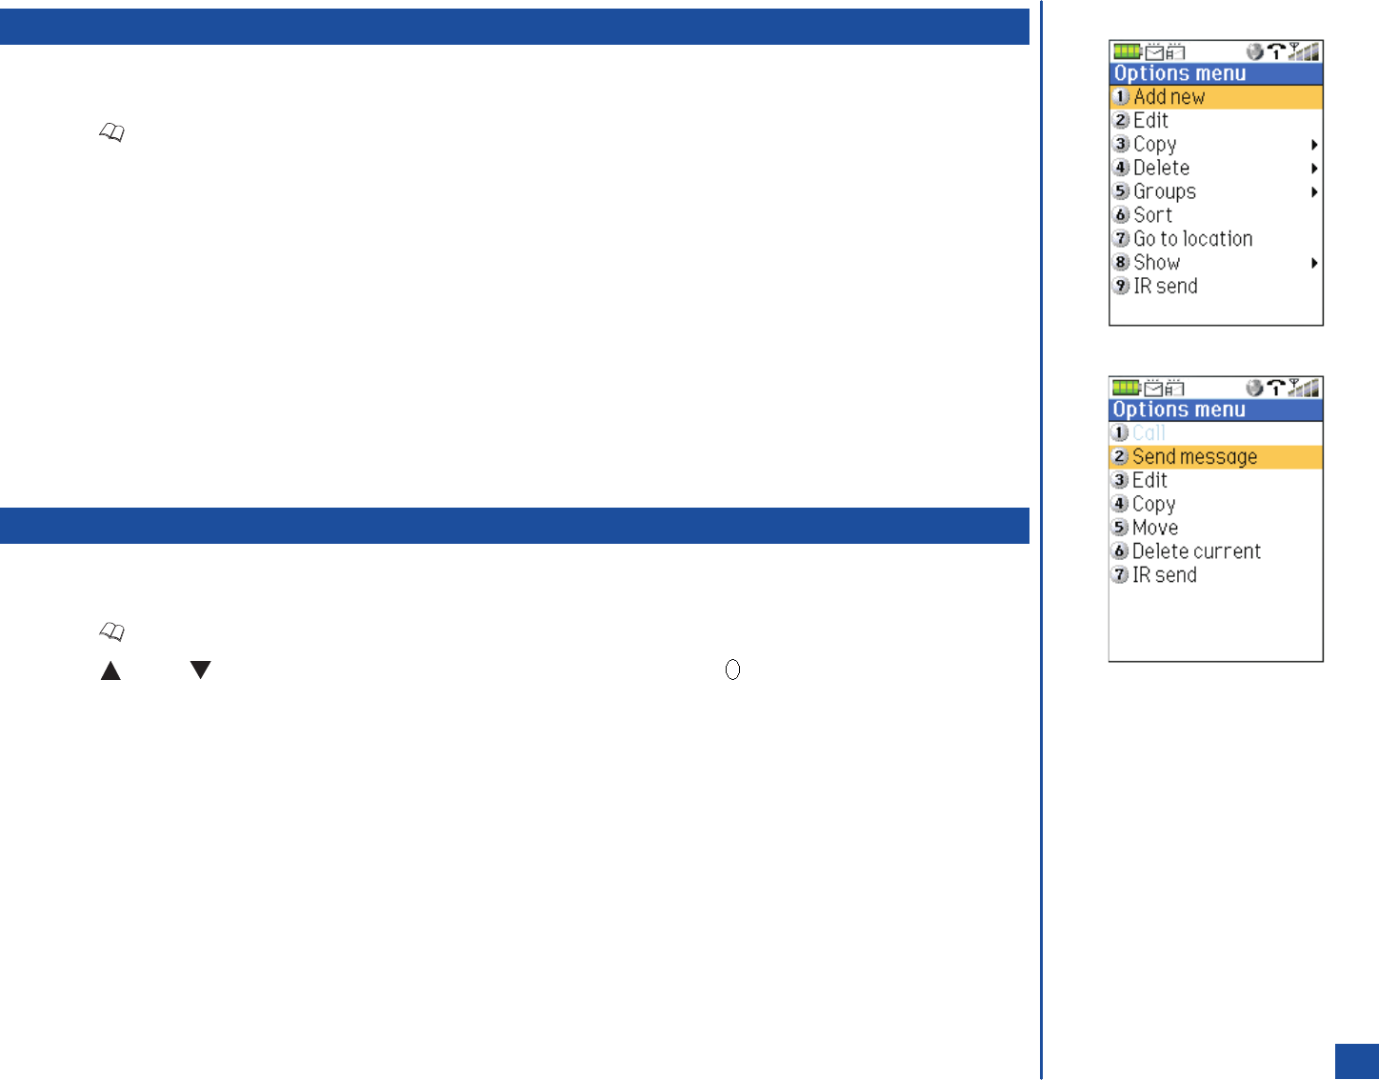This screenshot has height=1080, width=1379.
Task: Select option 3 Edit below Send message
Action: (x=1216, y=481)
